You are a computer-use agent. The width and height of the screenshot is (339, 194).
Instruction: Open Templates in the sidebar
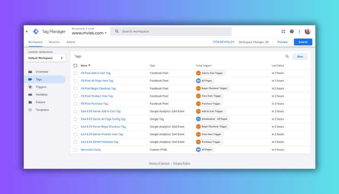click(42, 110)
